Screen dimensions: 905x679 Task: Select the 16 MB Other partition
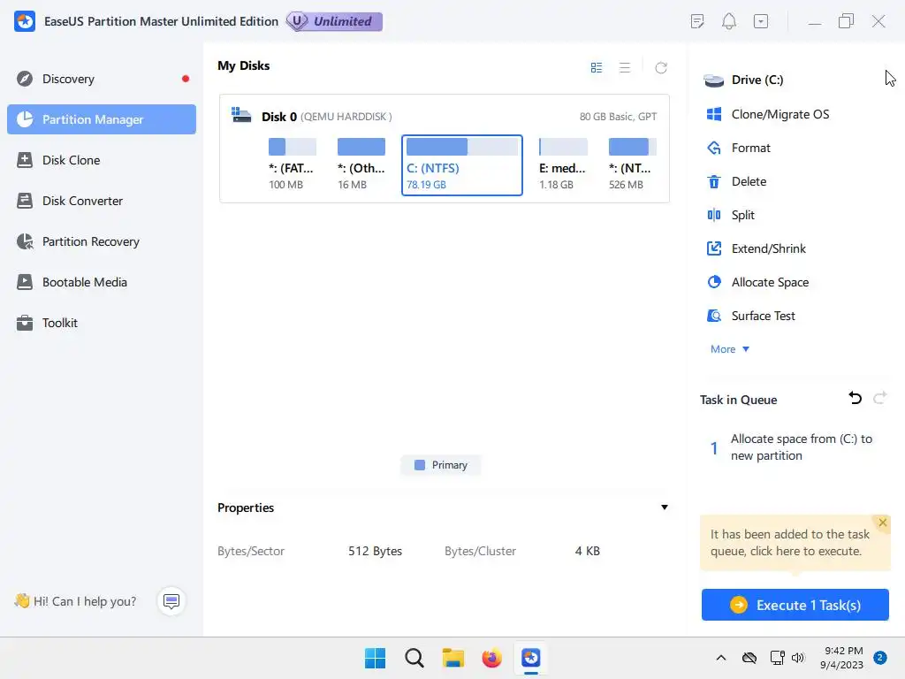tap(361, 164)
